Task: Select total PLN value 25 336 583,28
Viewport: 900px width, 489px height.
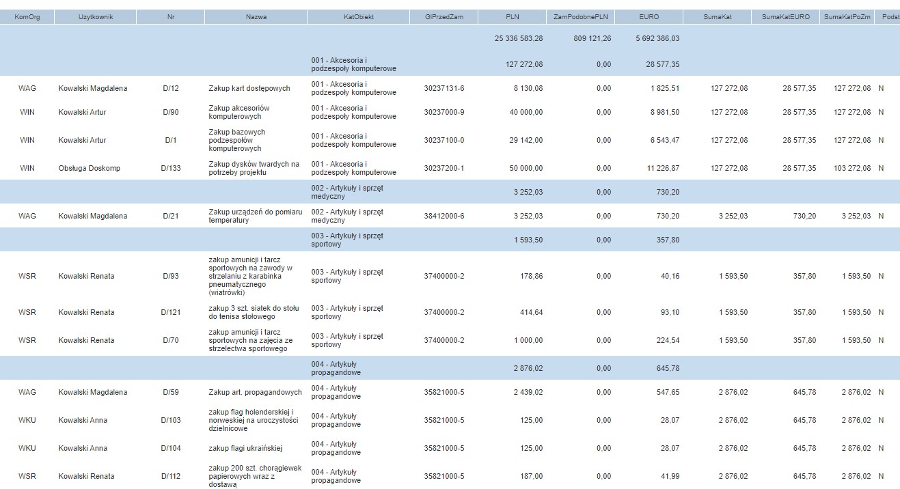Action: tap(519, 39)
